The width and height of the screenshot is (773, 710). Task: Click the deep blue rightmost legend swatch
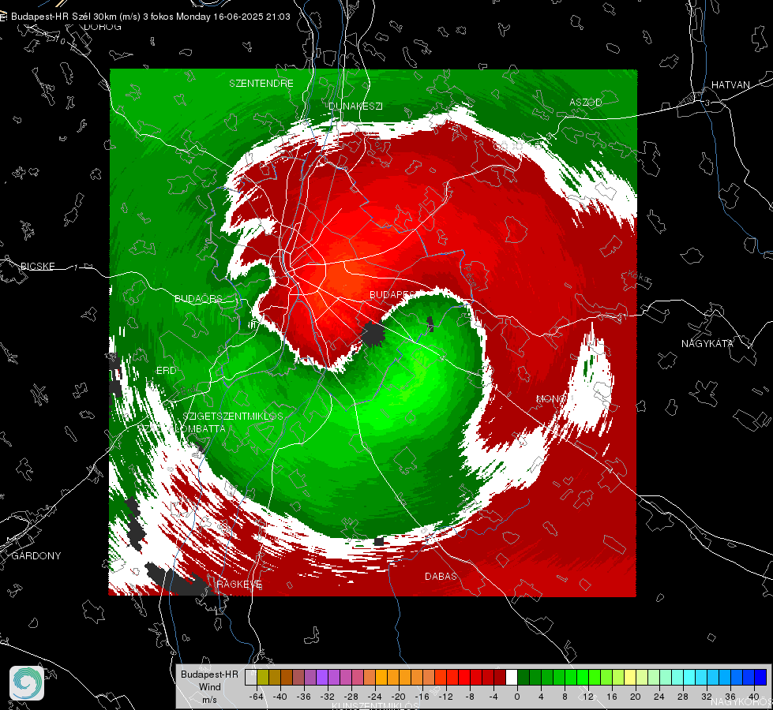point(760,677)
